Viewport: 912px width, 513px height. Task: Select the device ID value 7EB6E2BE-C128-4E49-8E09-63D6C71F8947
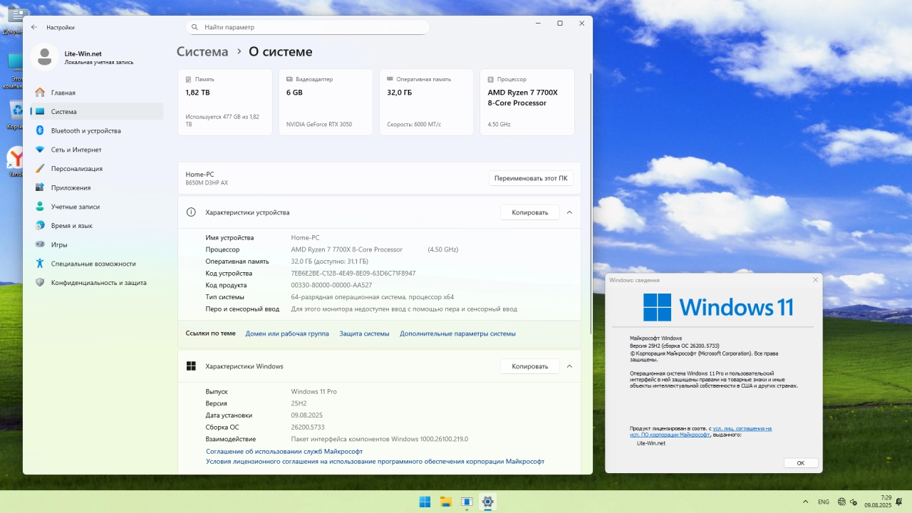tap(353, 273)
